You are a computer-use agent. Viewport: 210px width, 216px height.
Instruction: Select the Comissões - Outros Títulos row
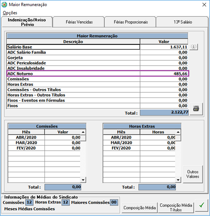(97, 90)
